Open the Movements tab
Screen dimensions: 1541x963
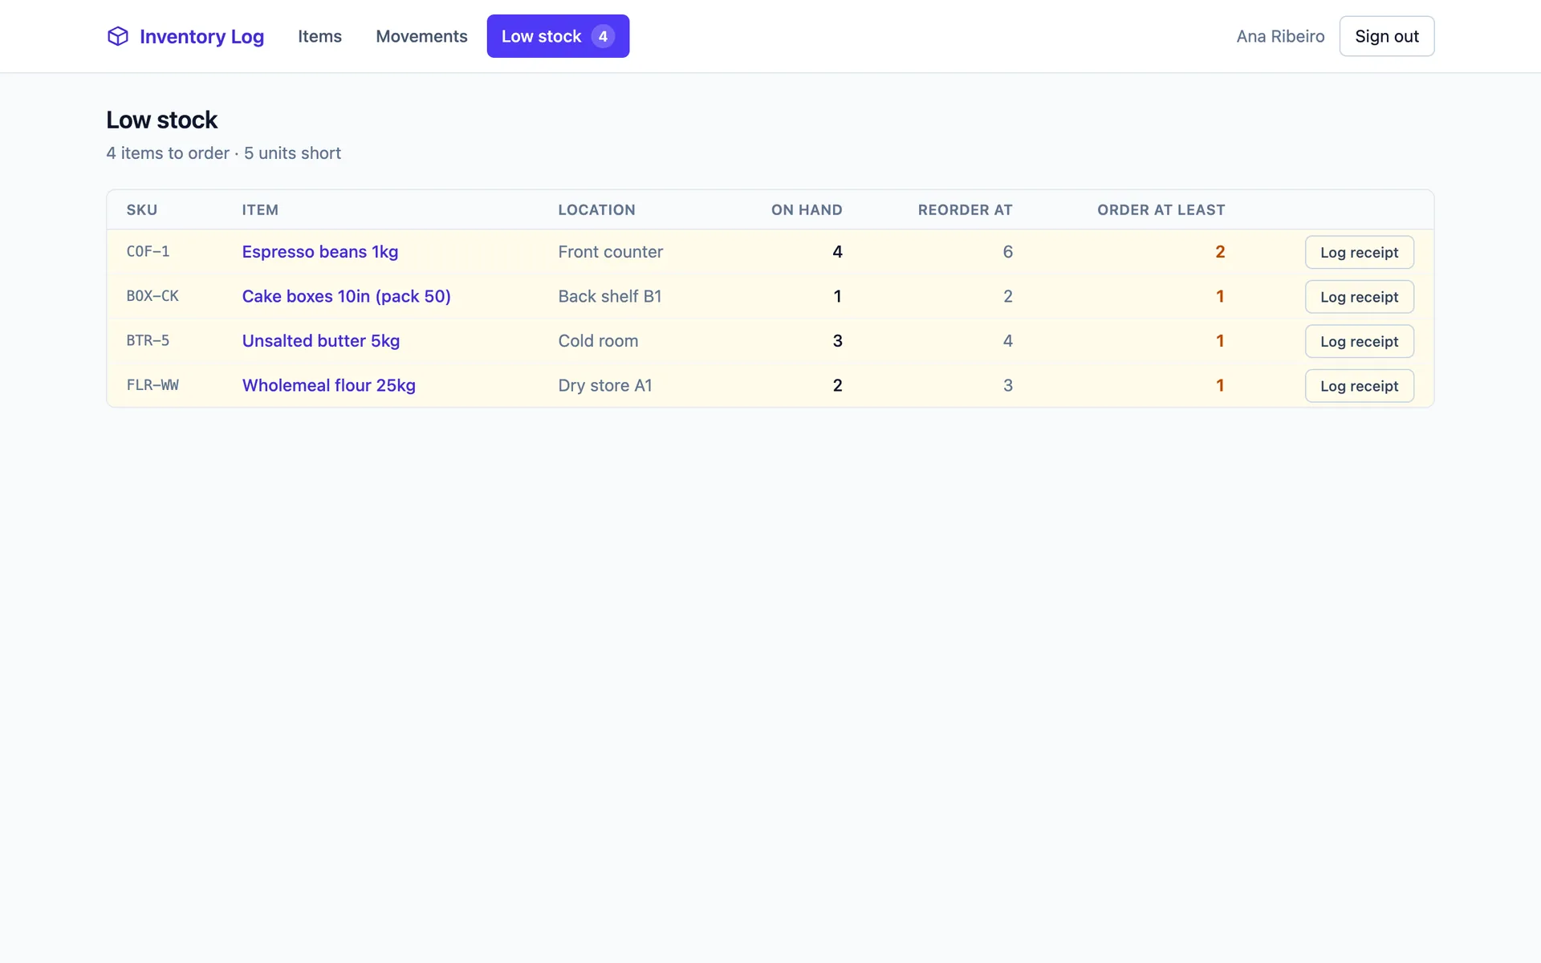(x=421, y=36)
